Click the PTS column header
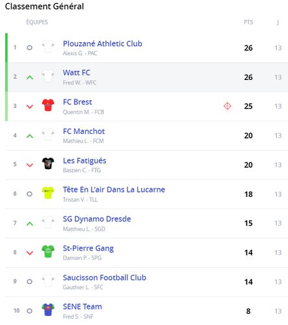Viewport: 288px width, 325px height. click(248, 22)
